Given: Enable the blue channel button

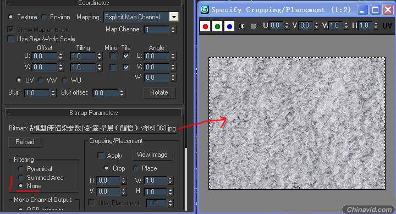Looking at the screenshot, I should [x=229, y=26].
